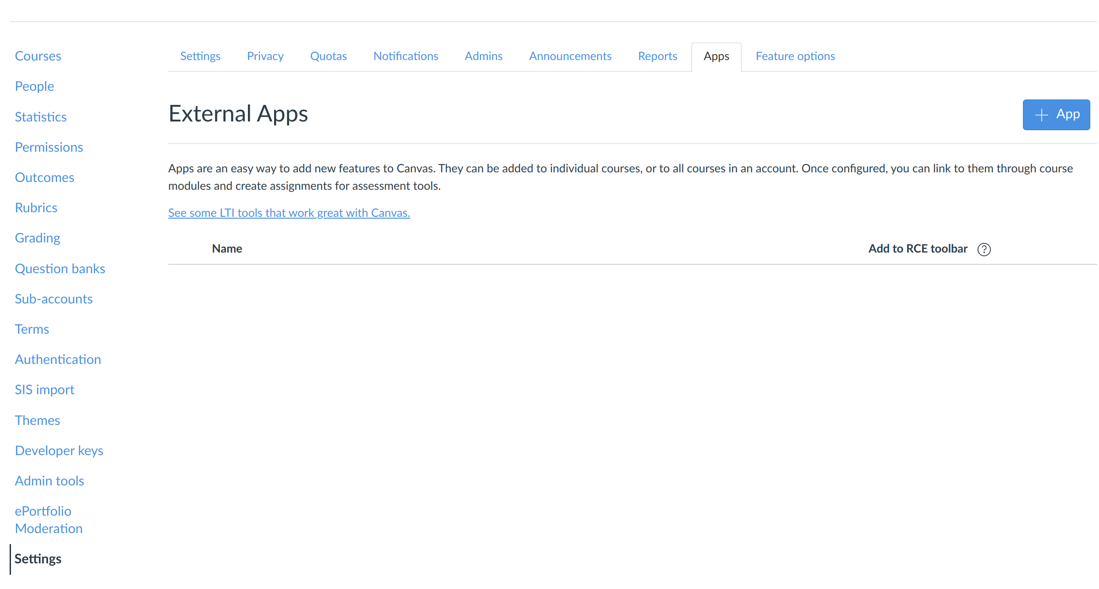Open the LTI tools link under the description
This screenshot has height=589, width=1099.
(289, 212)
